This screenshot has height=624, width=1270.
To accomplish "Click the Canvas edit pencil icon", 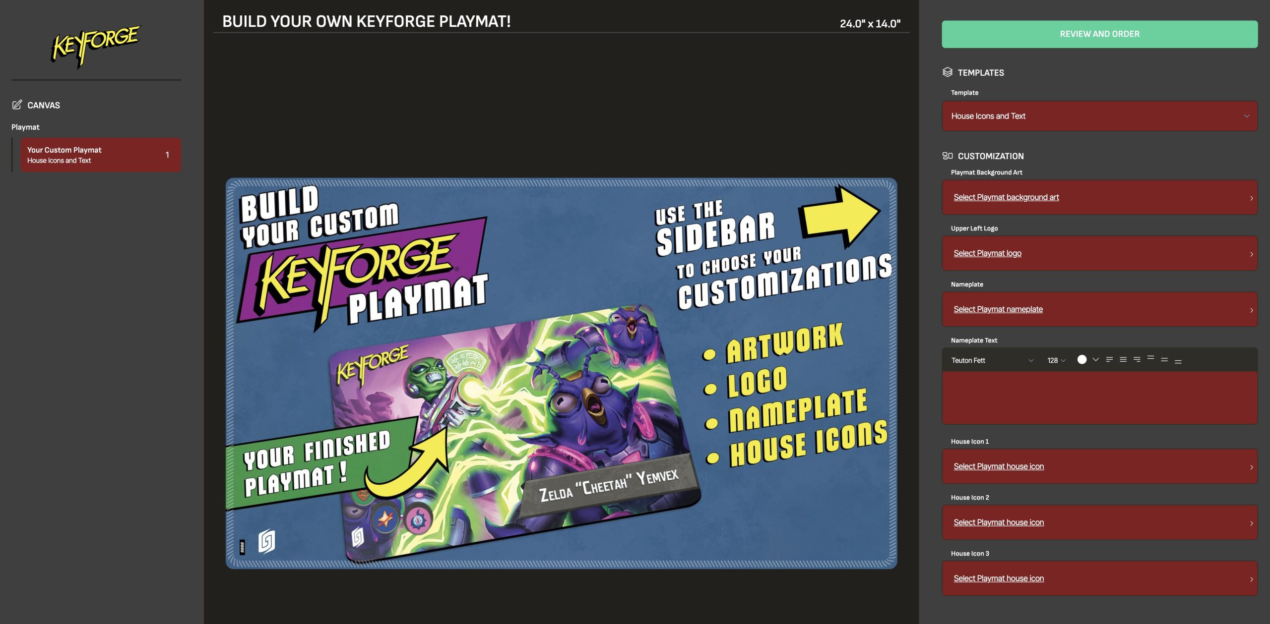I will click(17, 105).
